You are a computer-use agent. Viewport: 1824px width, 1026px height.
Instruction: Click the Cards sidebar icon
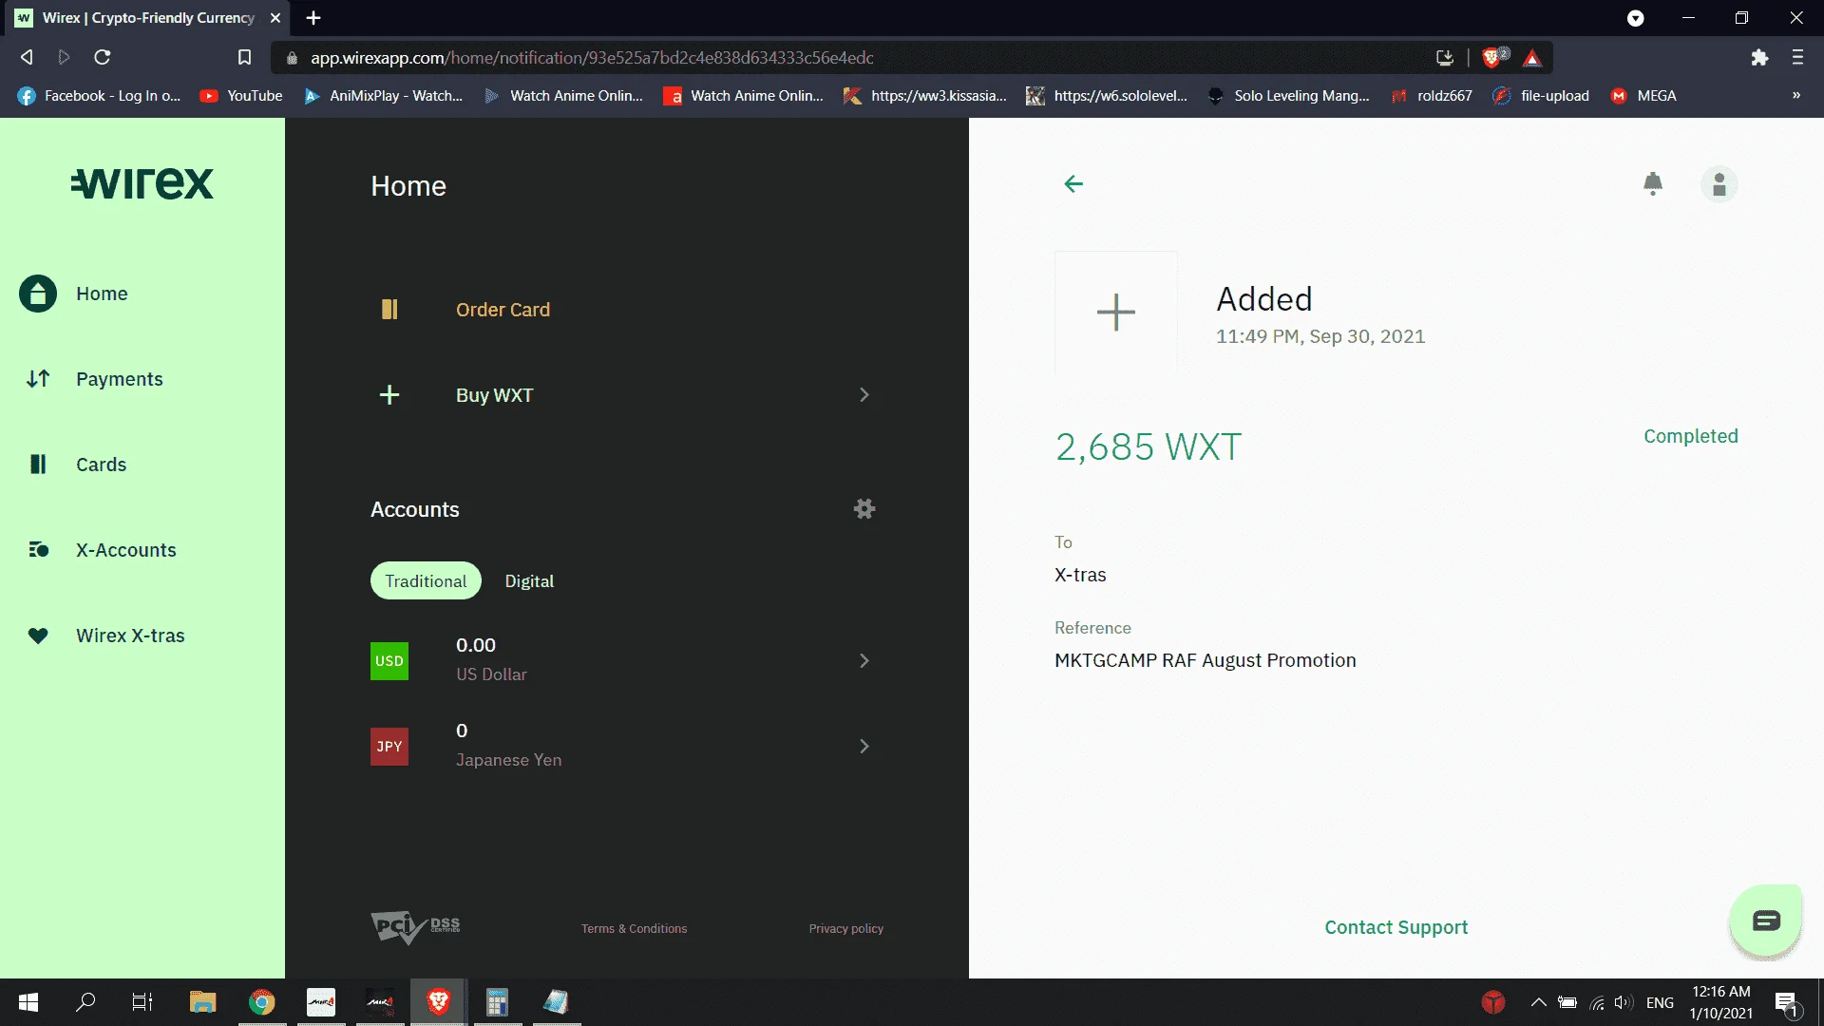(38, 465)
